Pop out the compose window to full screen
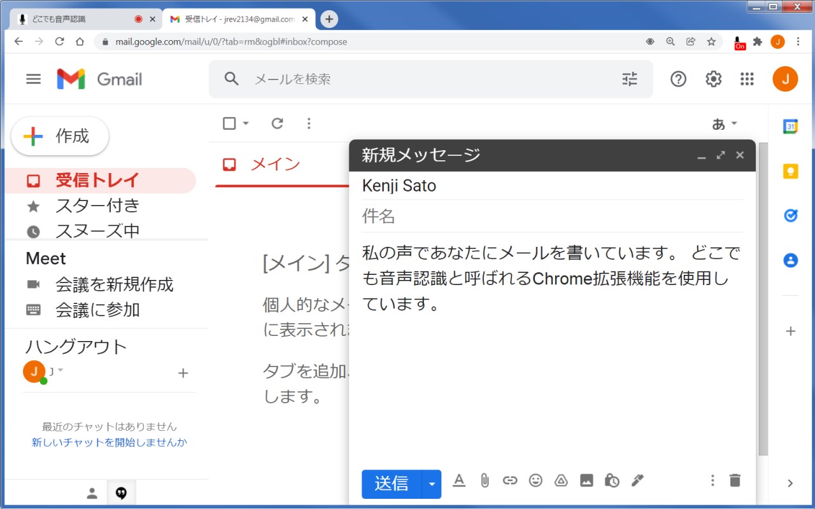This screenshot has height=509, width=815. point(720,155)
